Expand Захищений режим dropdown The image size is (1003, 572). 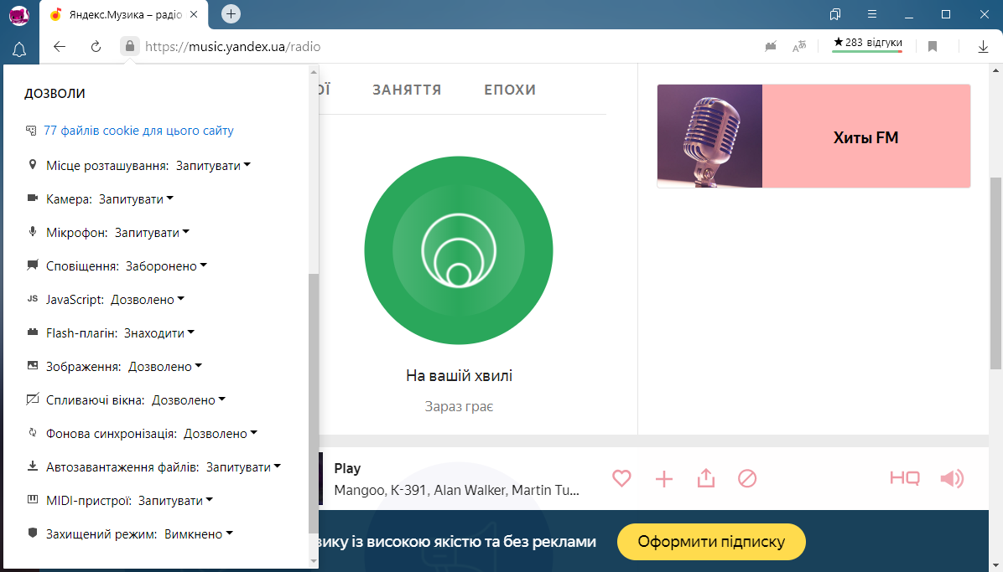199,534
